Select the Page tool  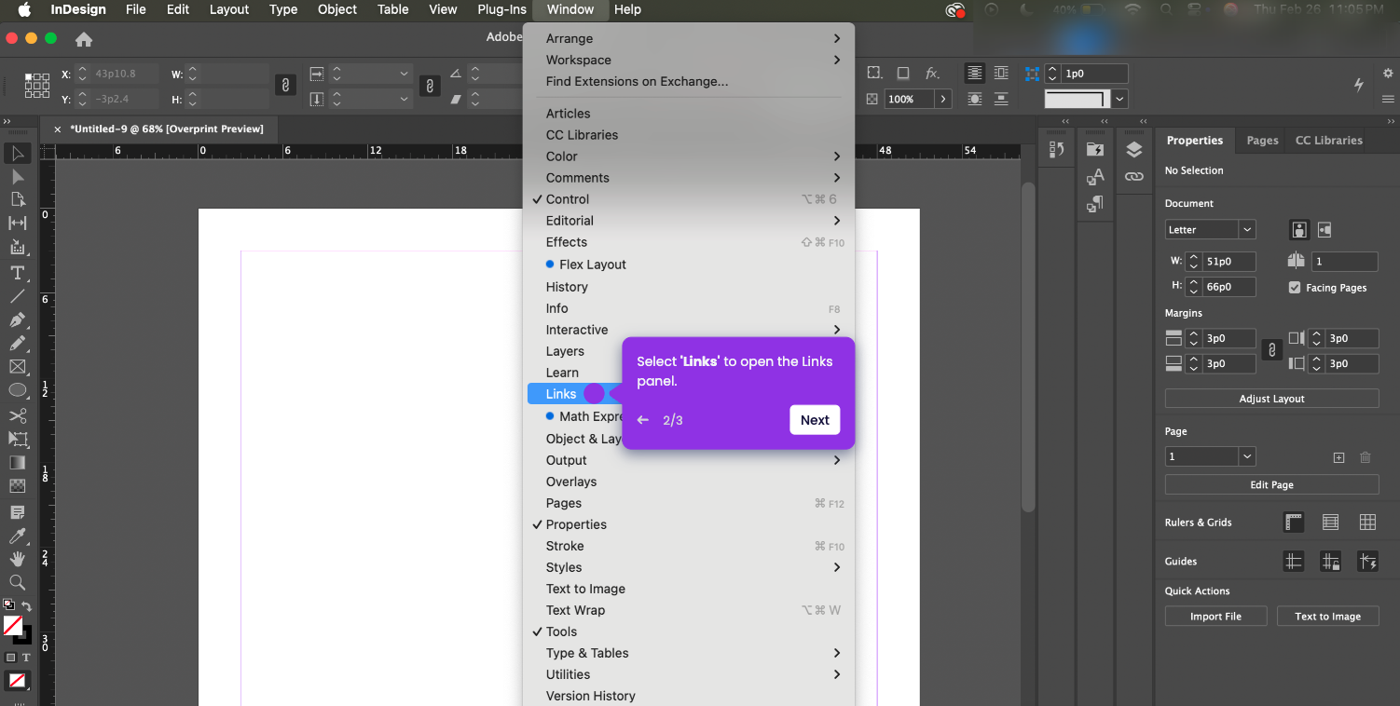[18, 199]
